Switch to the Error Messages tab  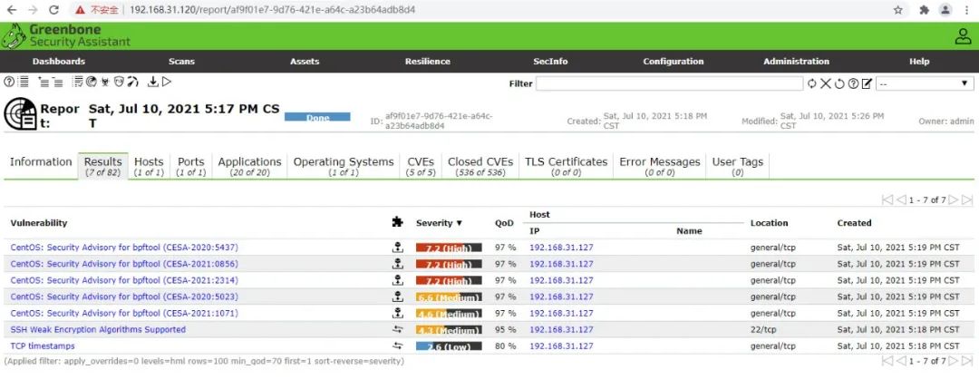pyautogui.click(x=659, y=166)
